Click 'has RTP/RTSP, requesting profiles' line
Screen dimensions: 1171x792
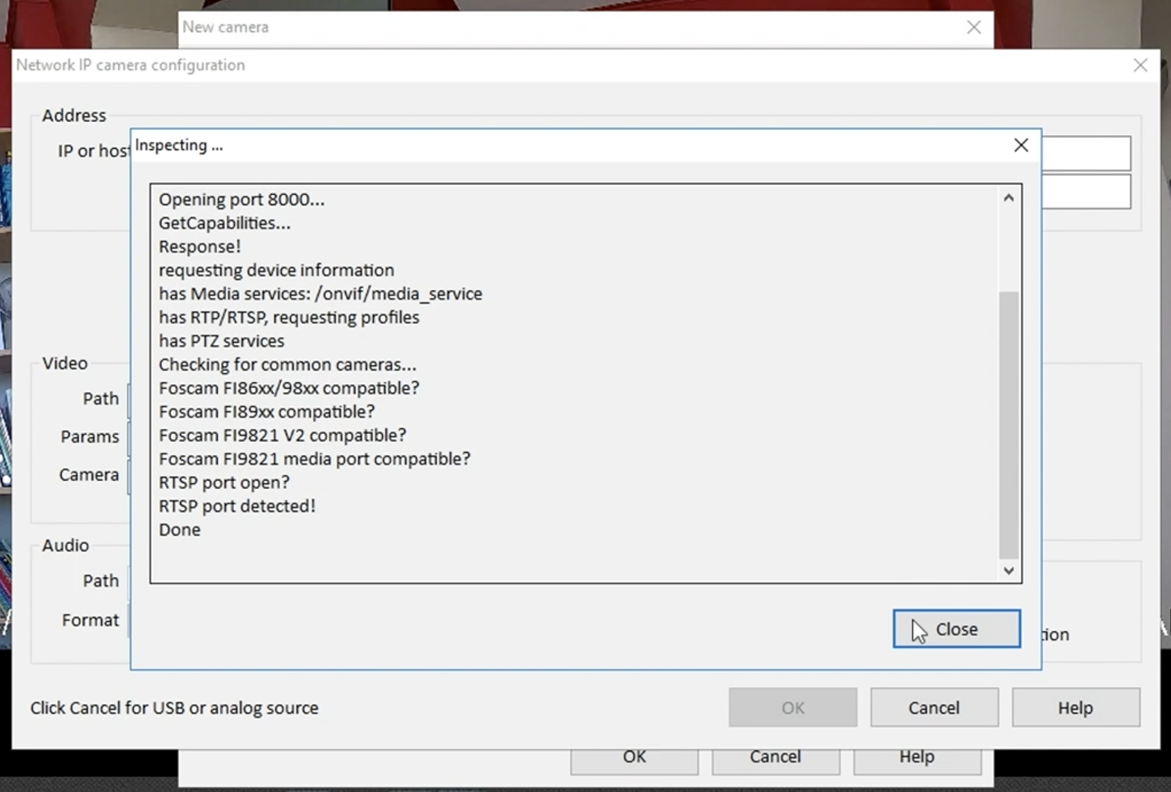pyautogui.click(x=288, y=317)
